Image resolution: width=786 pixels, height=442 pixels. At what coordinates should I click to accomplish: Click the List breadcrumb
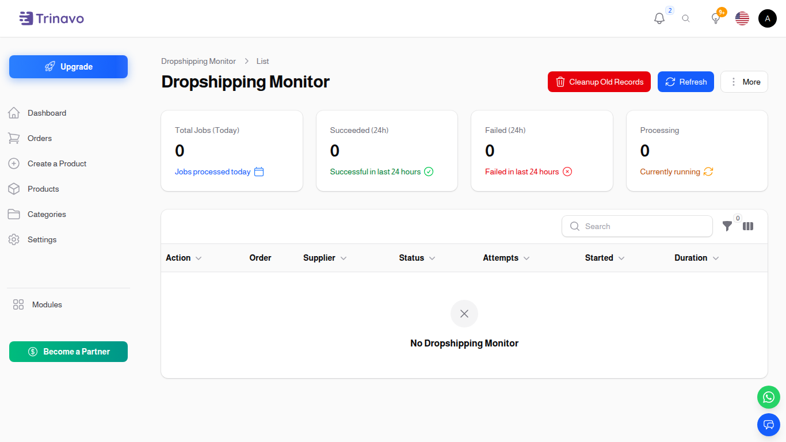(x=262, y=61)
